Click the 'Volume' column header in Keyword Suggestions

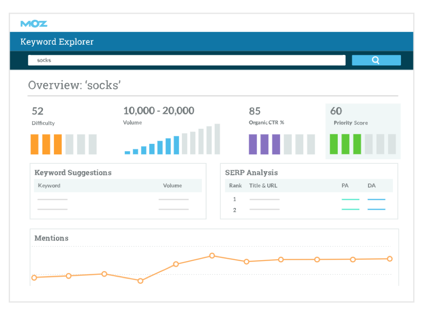point(172,185)
